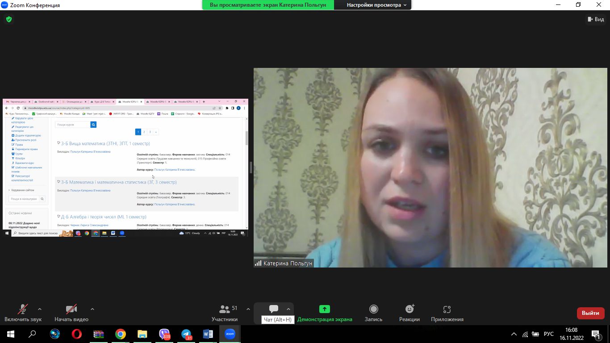Screen dimensions: 610x343
Task: Open the Participants panel
Action: 225,313
